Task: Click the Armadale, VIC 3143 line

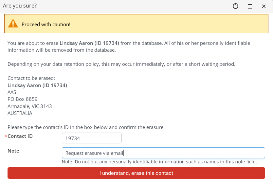Action: 30,106
